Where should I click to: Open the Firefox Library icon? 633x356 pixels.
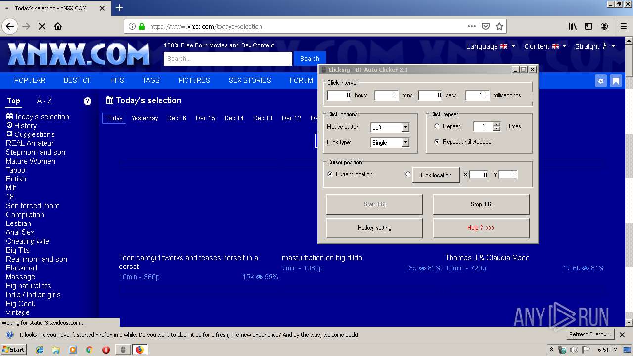(x=573, y=26)
